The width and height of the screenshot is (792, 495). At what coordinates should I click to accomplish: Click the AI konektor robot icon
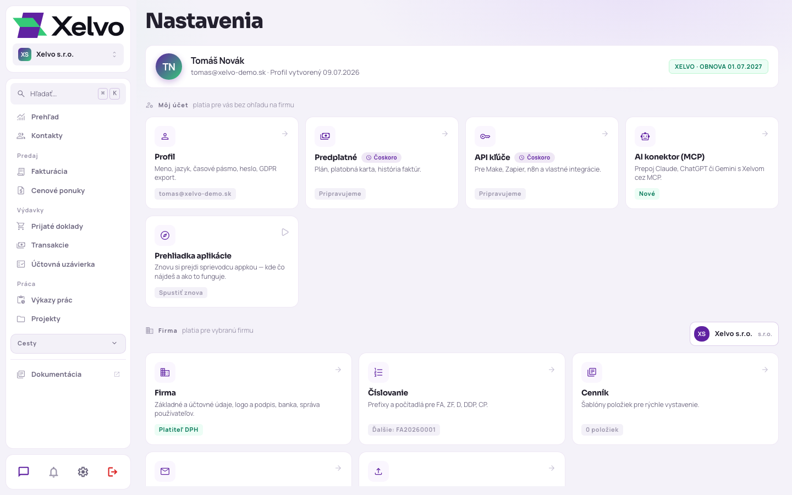645,136
